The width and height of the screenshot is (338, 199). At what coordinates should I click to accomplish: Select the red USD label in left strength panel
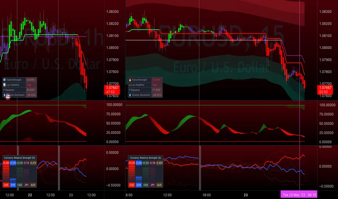tap(6, 185)
